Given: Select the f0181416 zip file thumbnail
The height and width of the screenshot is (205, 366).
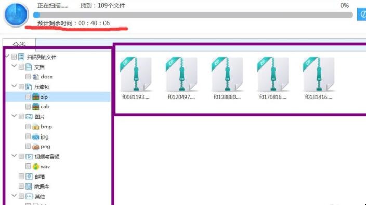Looking at the screenshot, I should coord(319,78).
